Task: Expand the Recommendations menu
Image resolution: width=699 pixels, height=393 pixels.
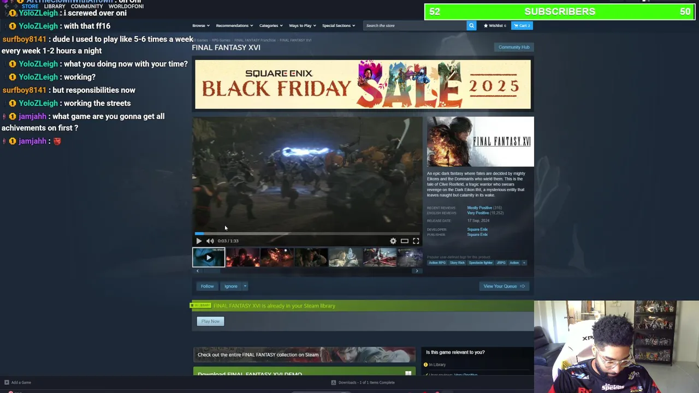Action: [234, 26]
